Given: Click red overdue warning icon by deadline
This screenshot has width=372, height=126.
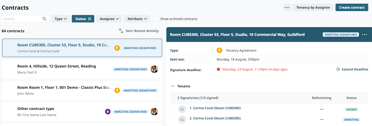Looking at the screenshot, I should coord(218,70).
